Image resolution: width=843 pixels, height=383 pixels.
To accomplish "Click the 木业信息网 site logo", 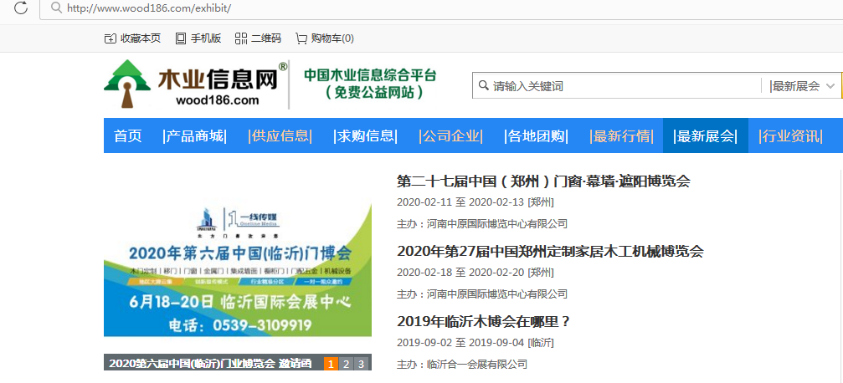I will click(x=195, y=84).
